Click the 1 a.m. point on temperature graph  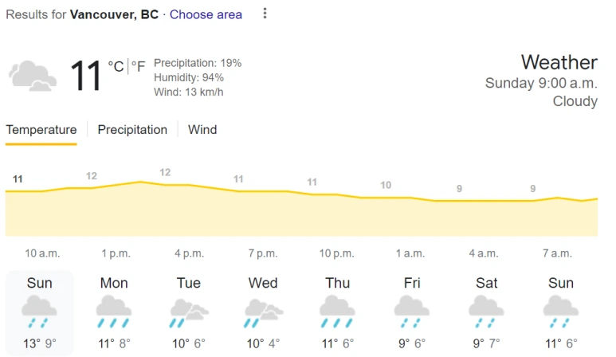point(410,198)
